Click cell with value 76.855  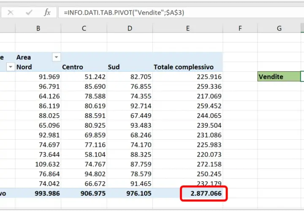tap(130, 86)
